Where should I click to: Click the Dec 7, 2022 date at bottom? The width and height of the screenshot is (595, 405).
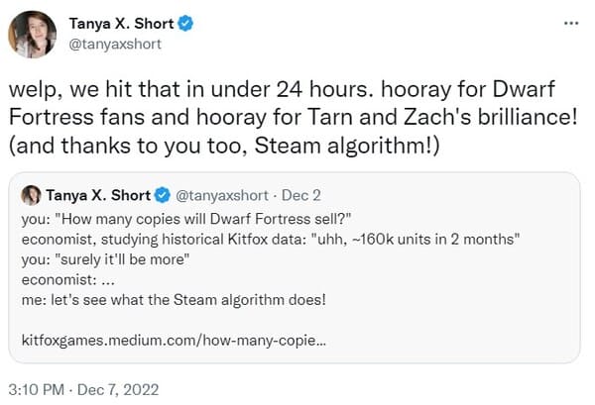118,390
